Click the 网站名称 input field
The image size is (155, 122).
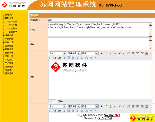tap(76, 20)
